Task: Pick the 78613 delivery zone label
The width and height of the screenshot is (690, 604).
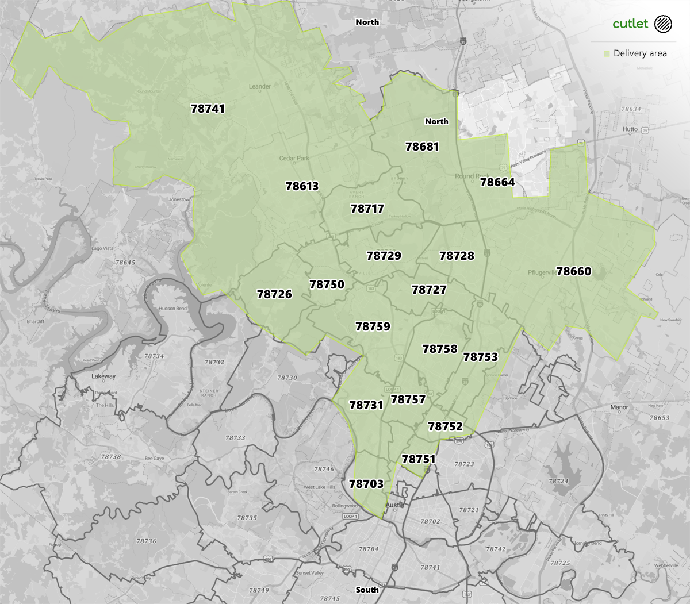Action: (302, 186)
